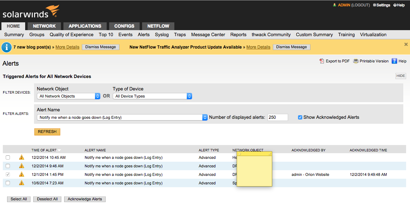Dismiss the NetFlow update message
The image size is (410, 217).
click(x=292, y=47)
